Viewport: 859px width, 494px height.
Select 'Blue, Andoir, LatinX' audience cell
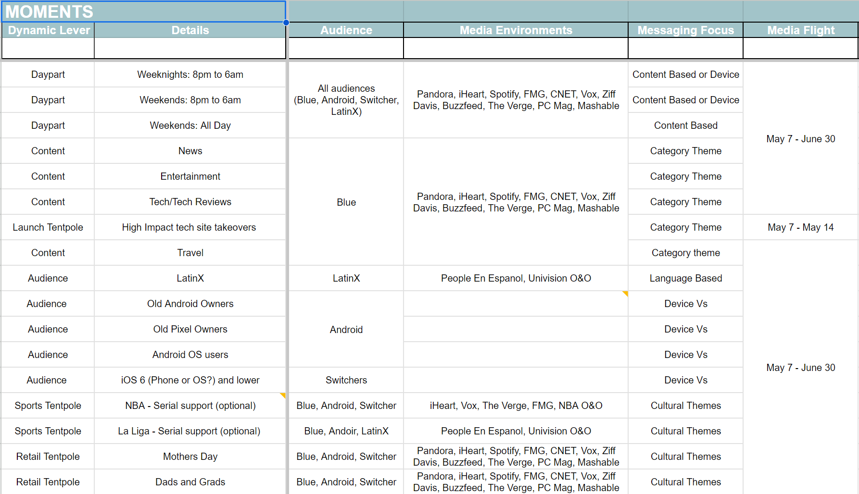point(346,431)
